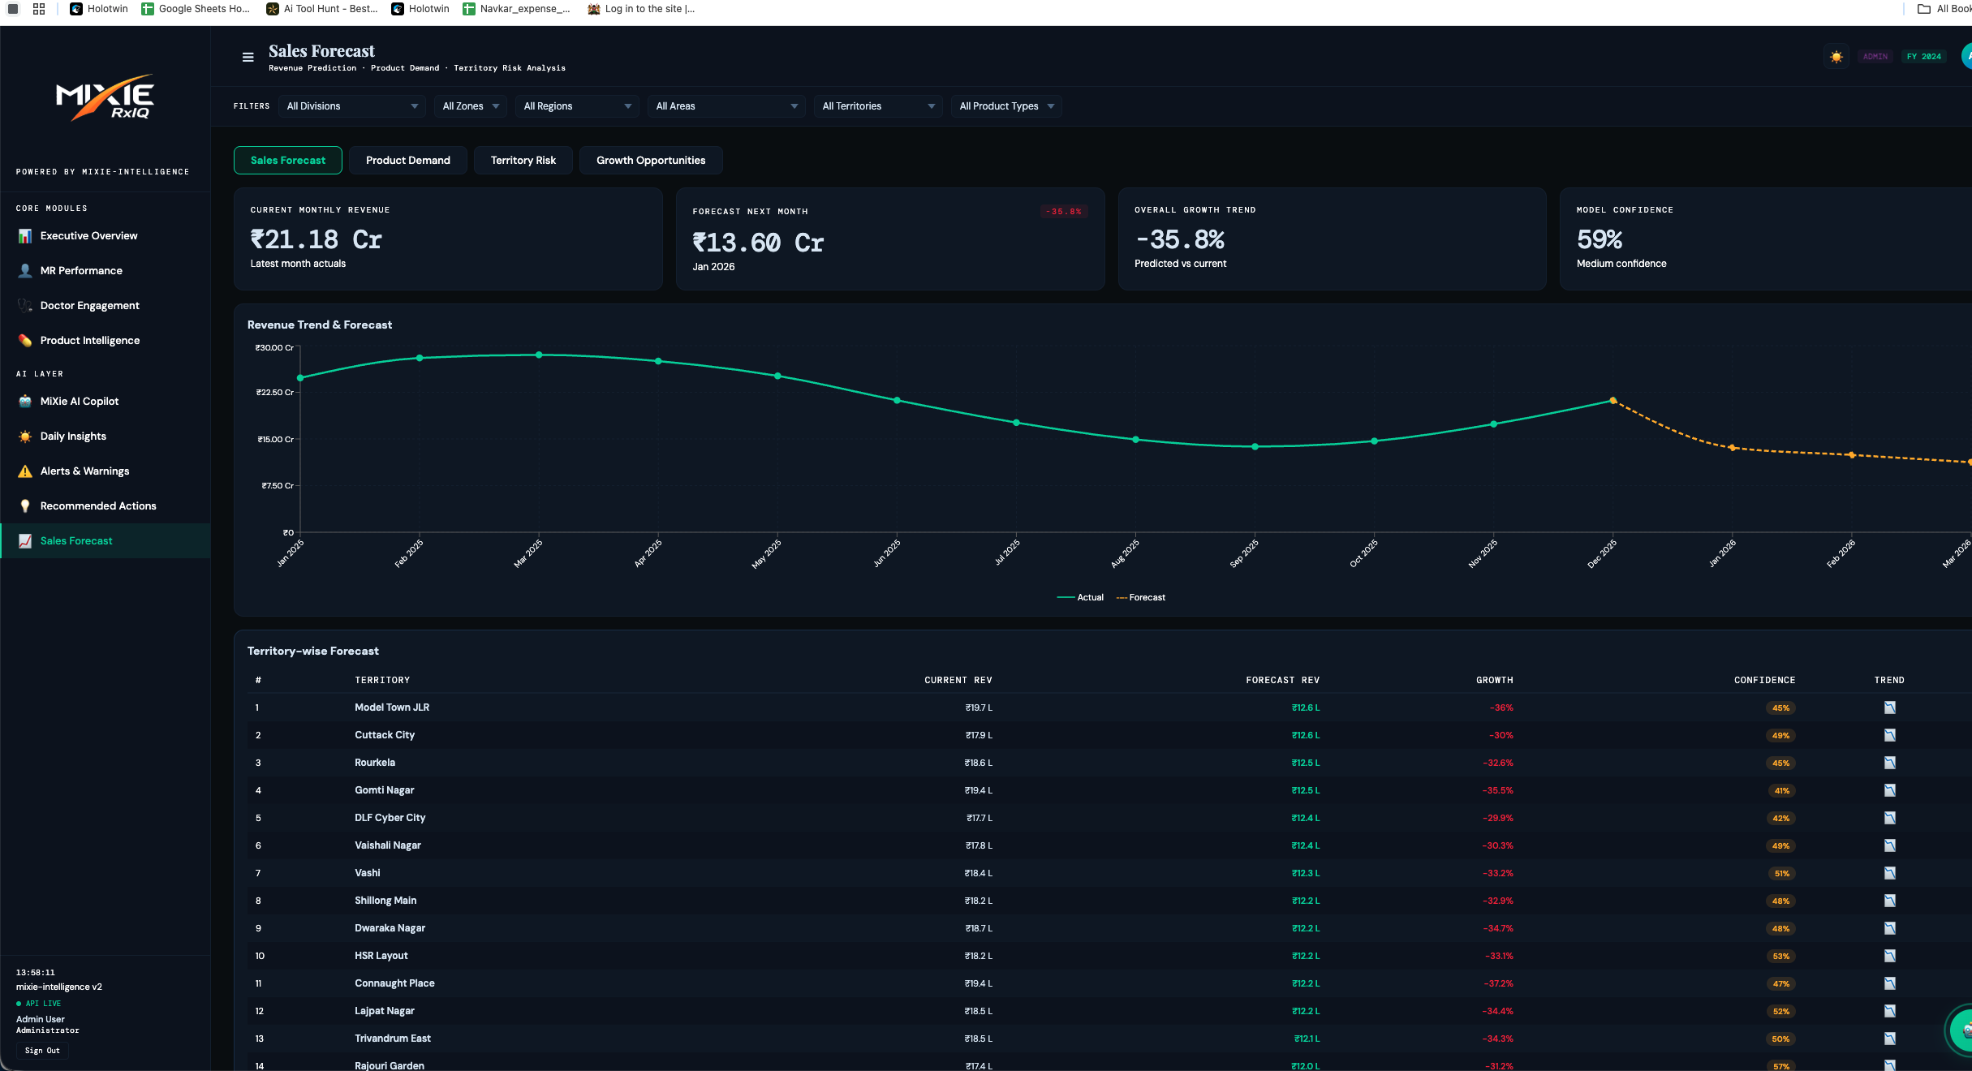Expand the All Territories dropdown
The image size is (1972, 1071).
[877, 105]
